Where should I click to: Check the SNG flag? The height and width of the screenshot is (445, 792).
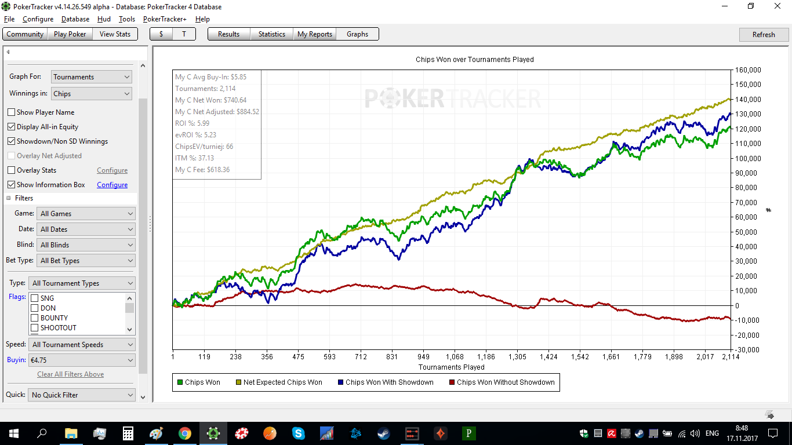pyautogui.click(x=34, y=298)
